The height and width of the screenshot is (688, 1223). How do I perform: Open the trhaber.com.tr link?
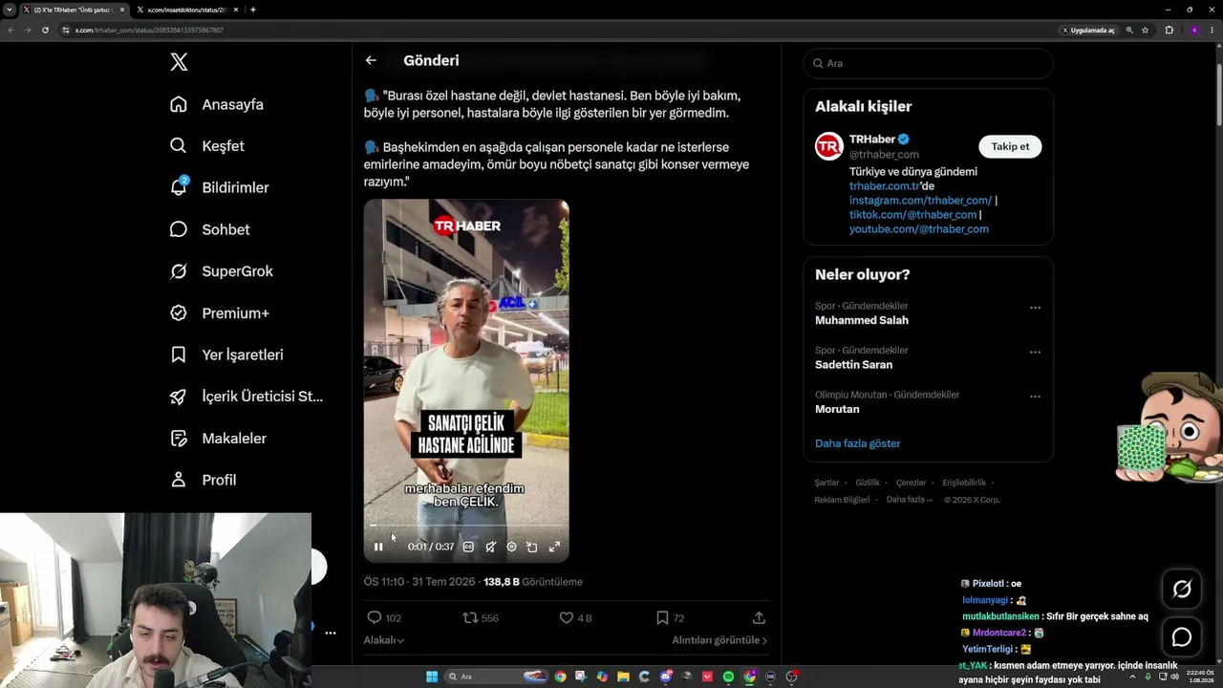885,186
